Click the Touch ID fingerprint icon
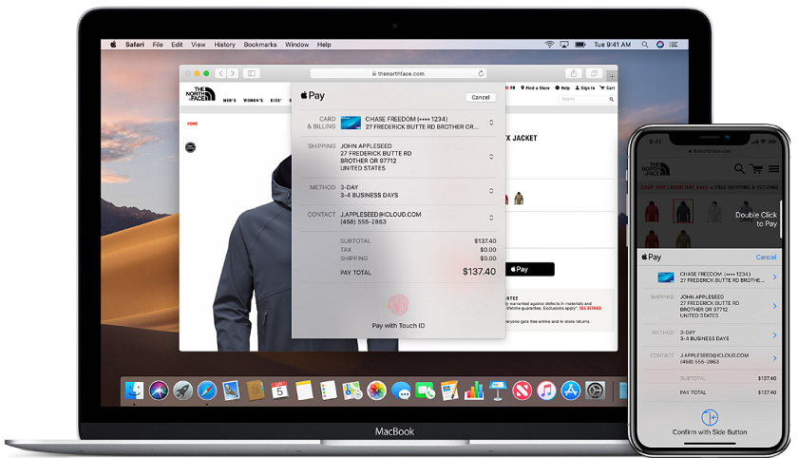This screenshot has width=798, height=458. point(398,305)
